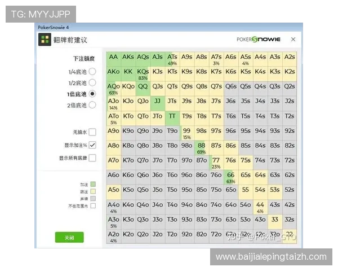Viewport: 338px width, 271px height.
Task: Select the 1/2底池 bet size radio button
Action: (92, 82)
